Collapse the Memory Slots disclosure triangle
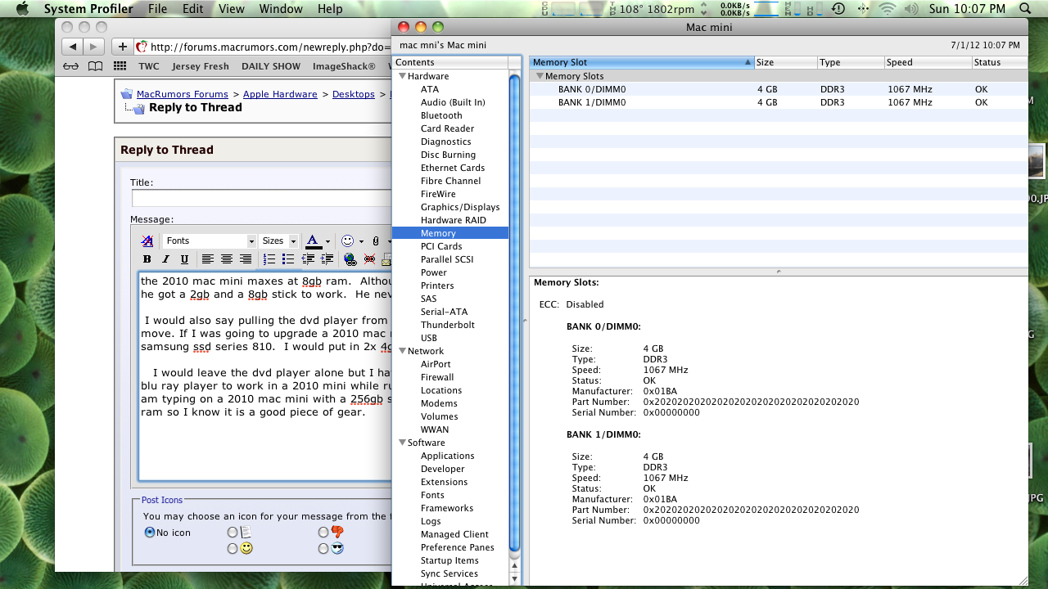 pyautogui.click(x=540, y=76)
